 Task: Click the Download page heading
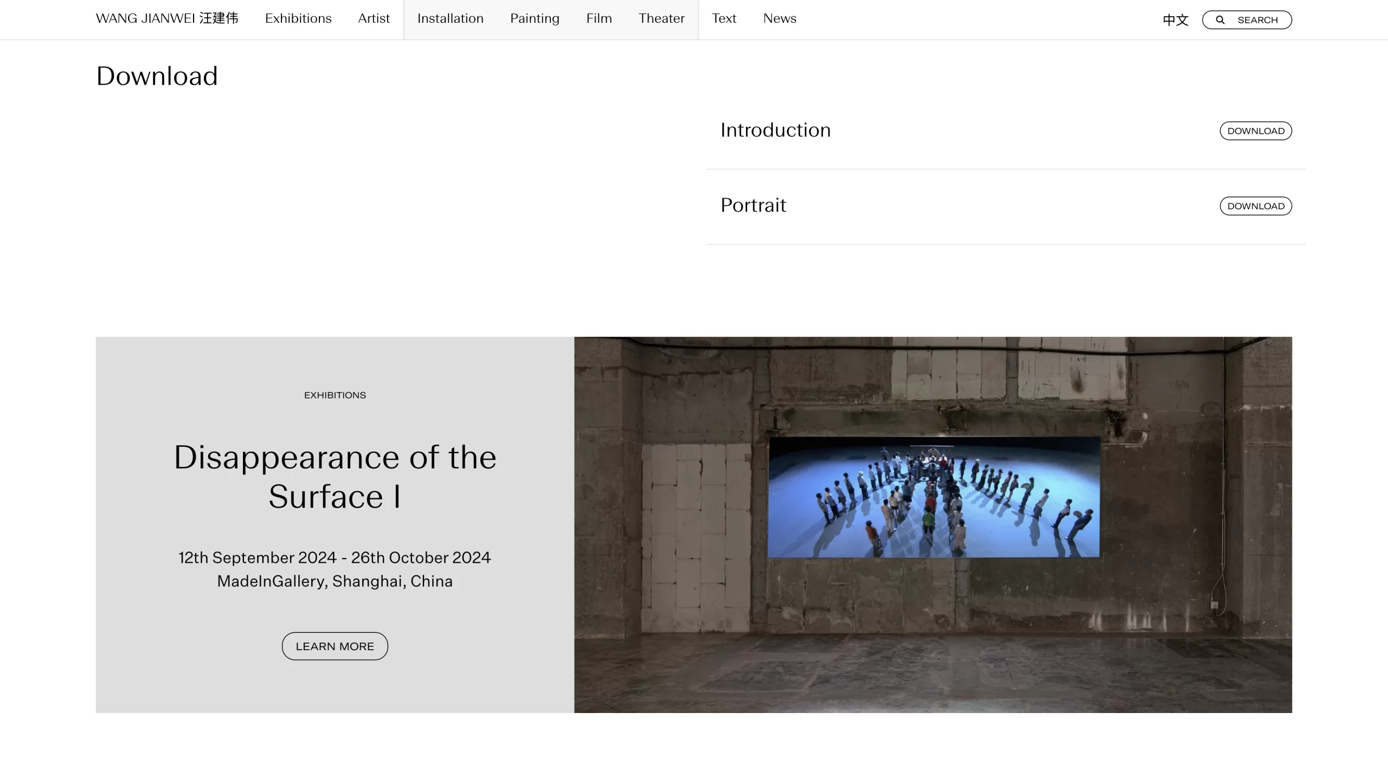tap(157, 76)
